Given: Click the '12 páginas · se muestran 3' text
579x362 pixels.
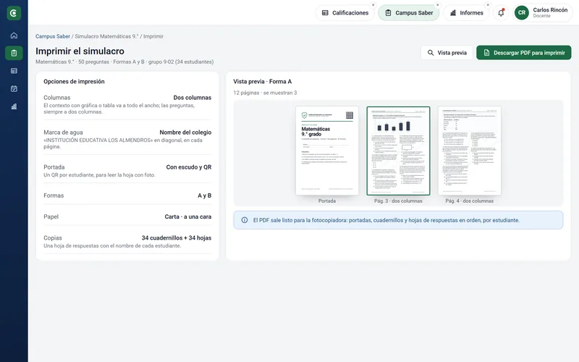Looking at the screenshot, I should (x=265, y=93).
